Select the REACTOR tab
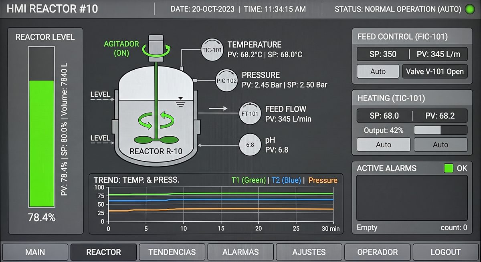The height and width of the screenshot is (262, 481). point(103,252)
